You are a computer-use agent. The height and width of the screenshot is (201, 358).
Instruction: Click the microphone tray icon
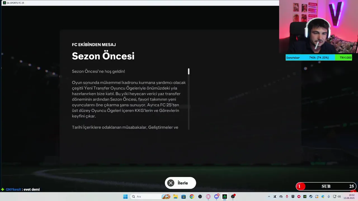(x=329, y=197)
